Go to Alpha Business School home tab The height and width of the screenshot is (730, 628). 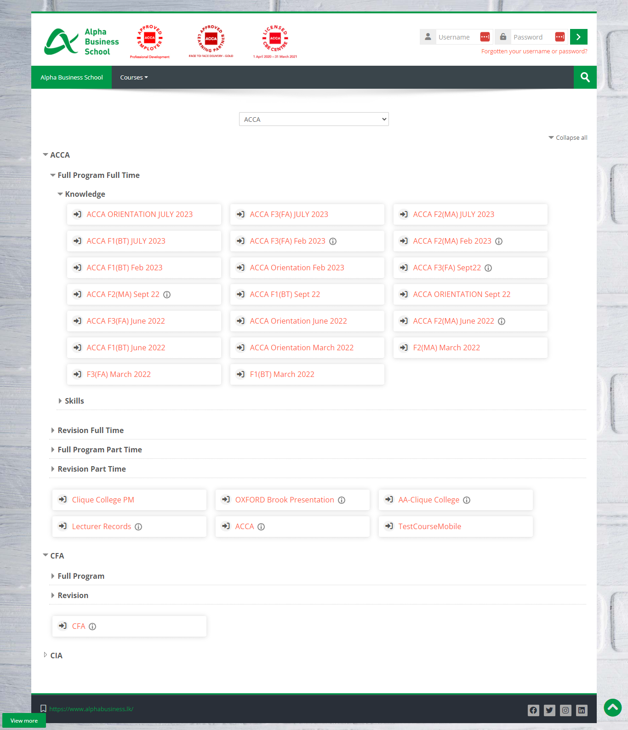[71, 77]
